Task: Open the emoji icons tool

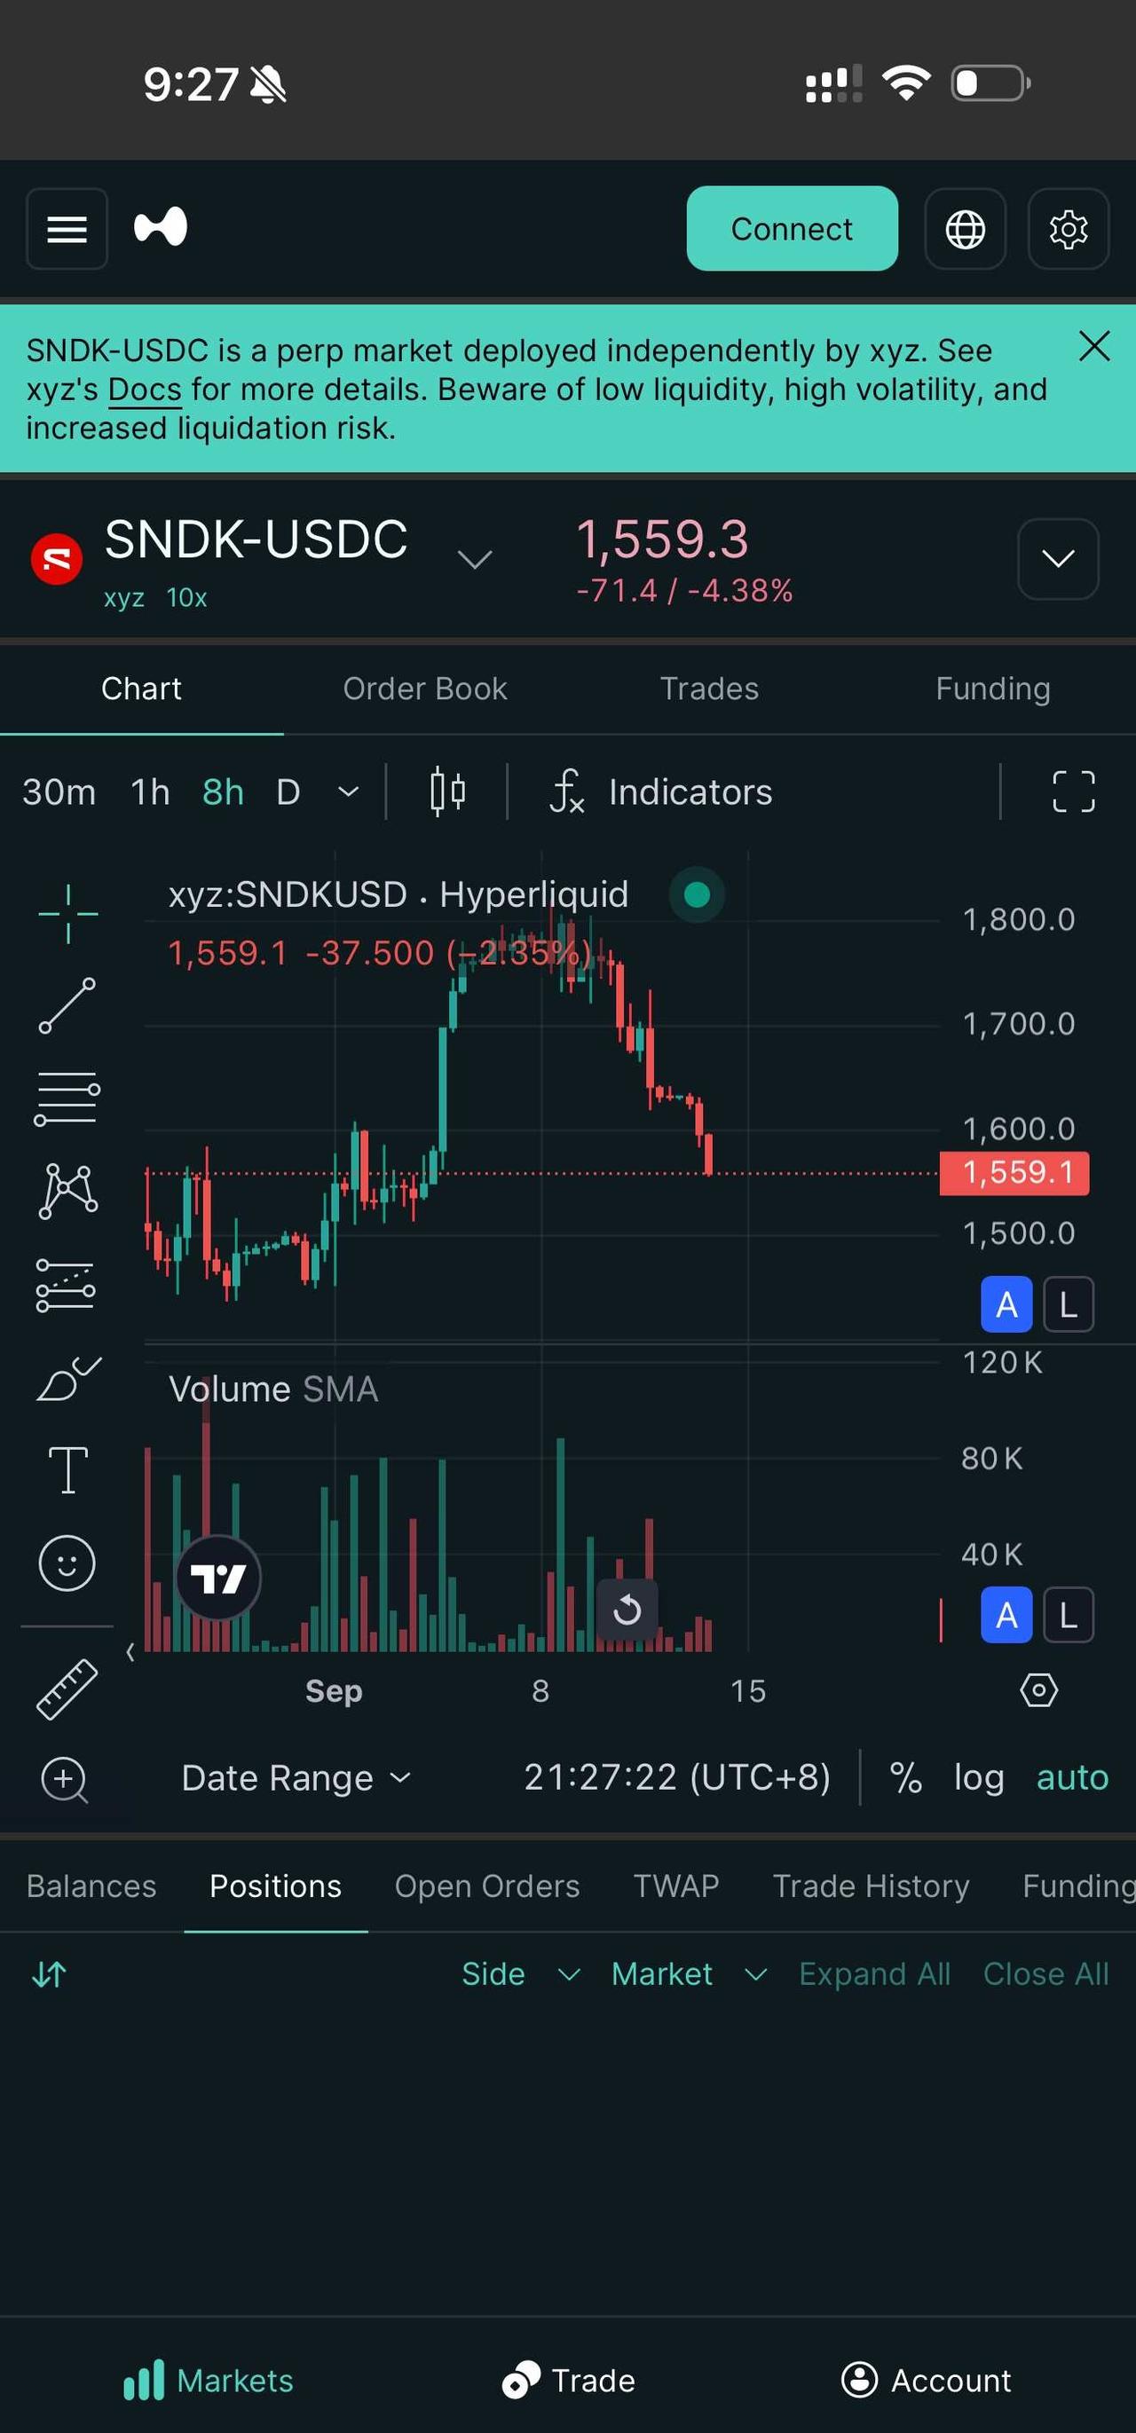Action: coord(67,1563)
